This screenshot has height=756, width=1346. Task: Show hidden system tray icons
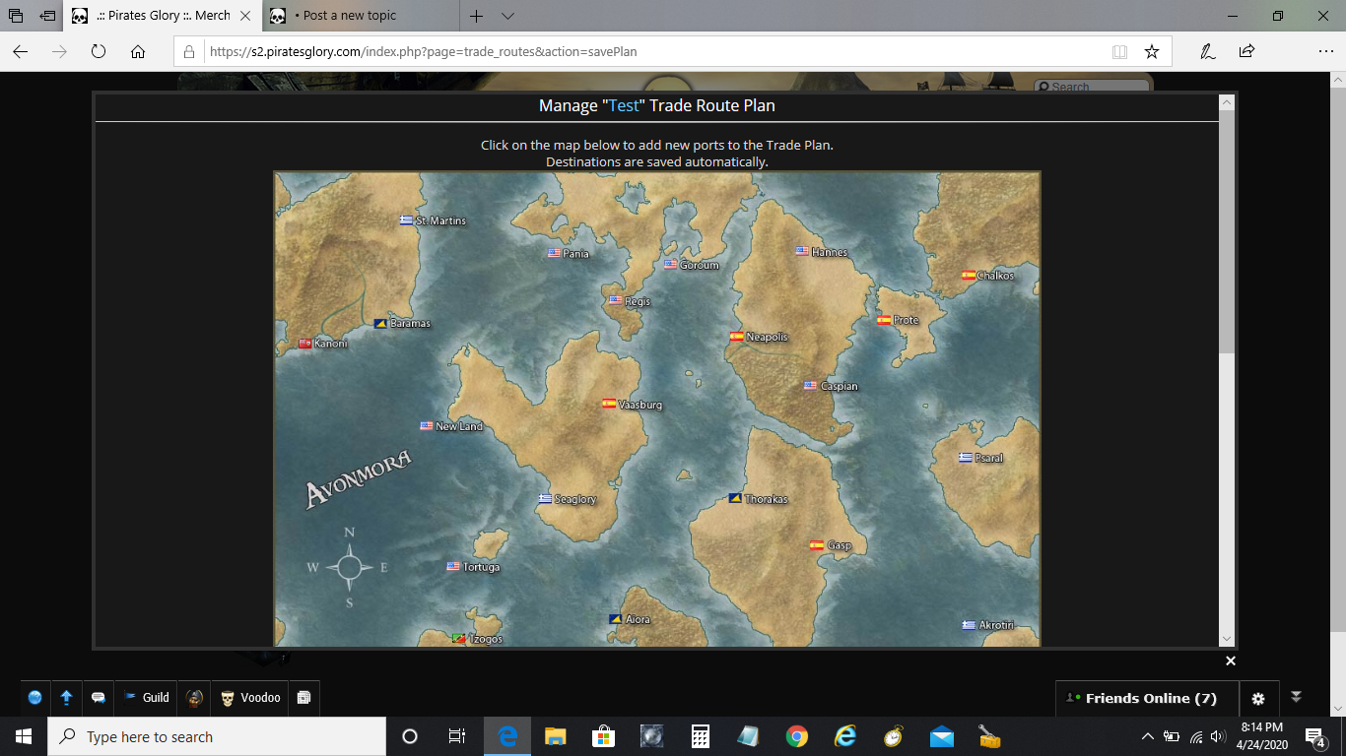[x=1148, y=736]
